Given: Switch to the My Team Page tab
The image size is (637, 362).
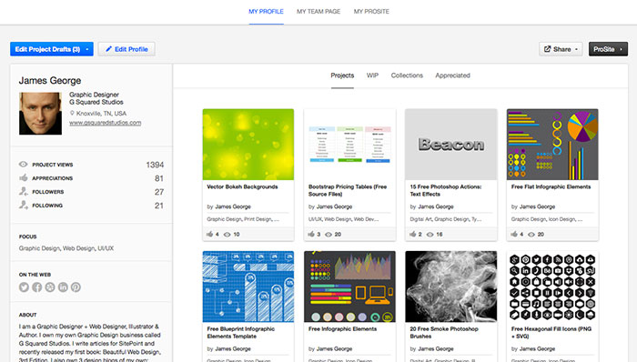Looking at the screenshot, I should coord(318,12).
